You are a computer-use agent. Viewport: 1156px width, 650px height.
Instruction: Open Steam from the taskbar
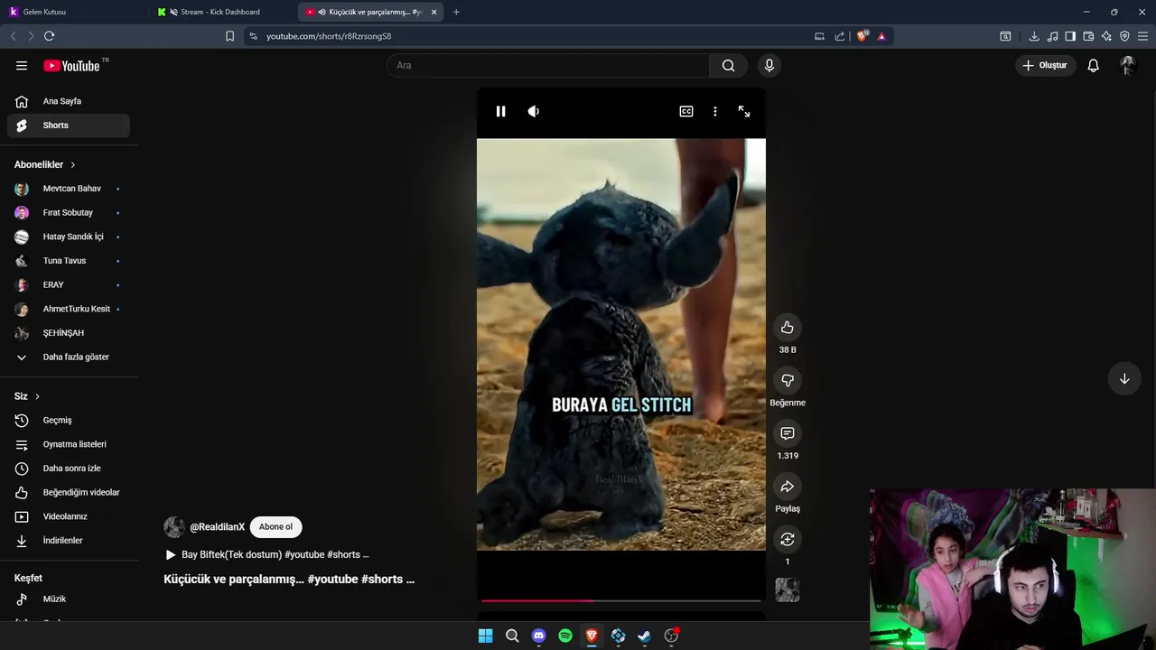point(645,636)
